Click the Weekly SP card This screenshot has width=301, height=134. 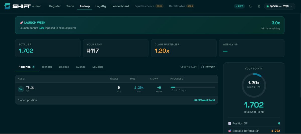click(252, 48)
